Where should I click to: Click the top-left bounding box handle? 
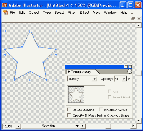pyautogui.click(x=5, y=31)
